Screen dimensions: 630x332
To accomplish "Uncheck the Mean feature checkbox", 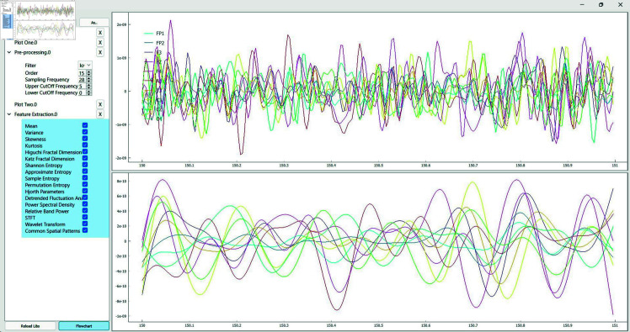I will click(85, 125).
